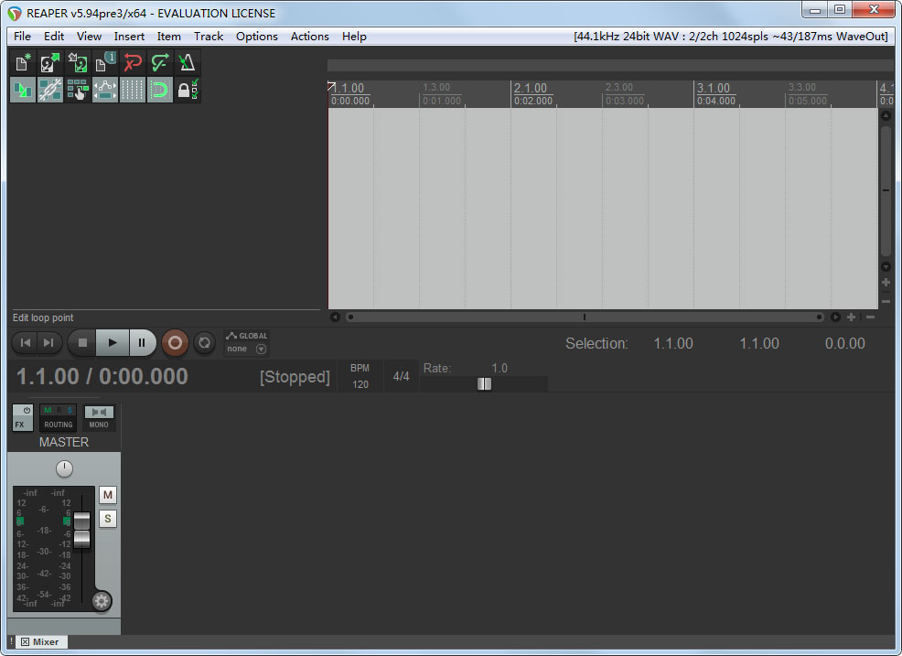Toggle auto-crossfade toolbar button
Viewport: 902px width, 656px height.
coord(23,90)
